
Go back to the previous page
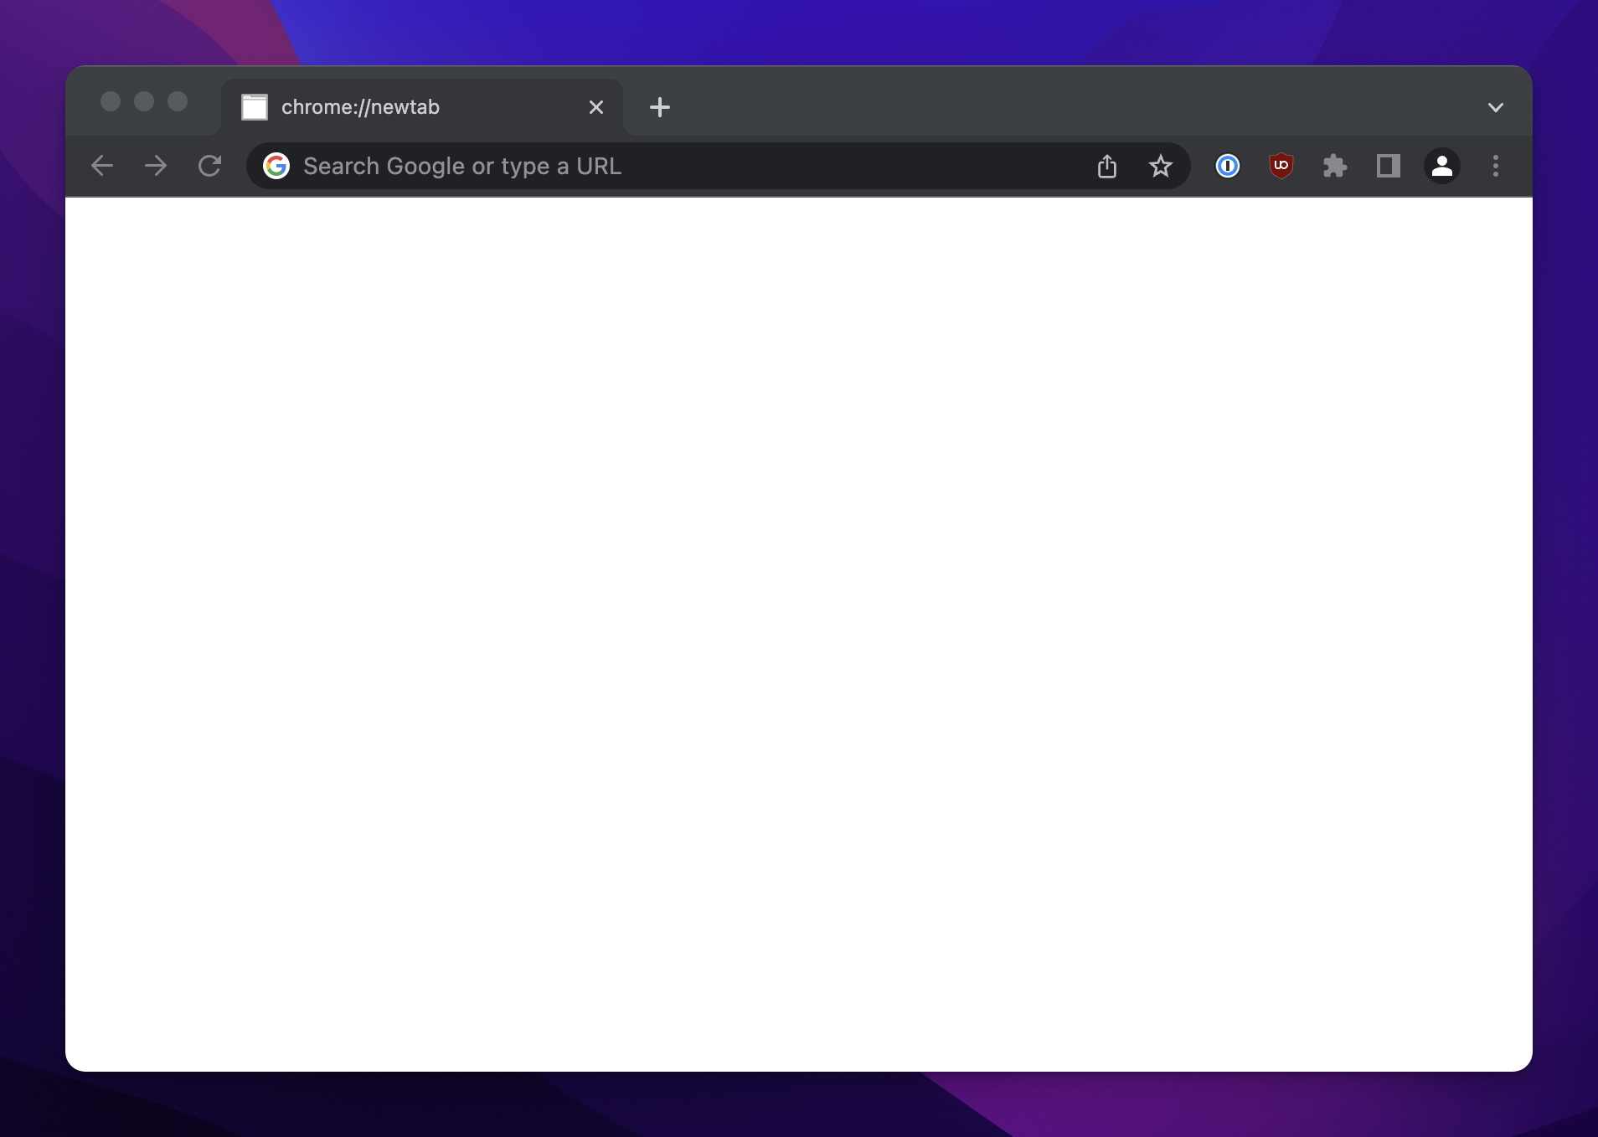click(x=102, y=166)
